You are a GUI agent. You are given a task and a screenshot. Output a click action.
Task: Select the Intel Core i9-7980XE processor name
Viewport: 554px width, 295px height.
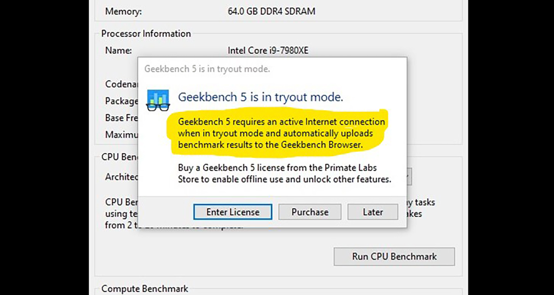(268, 50)
